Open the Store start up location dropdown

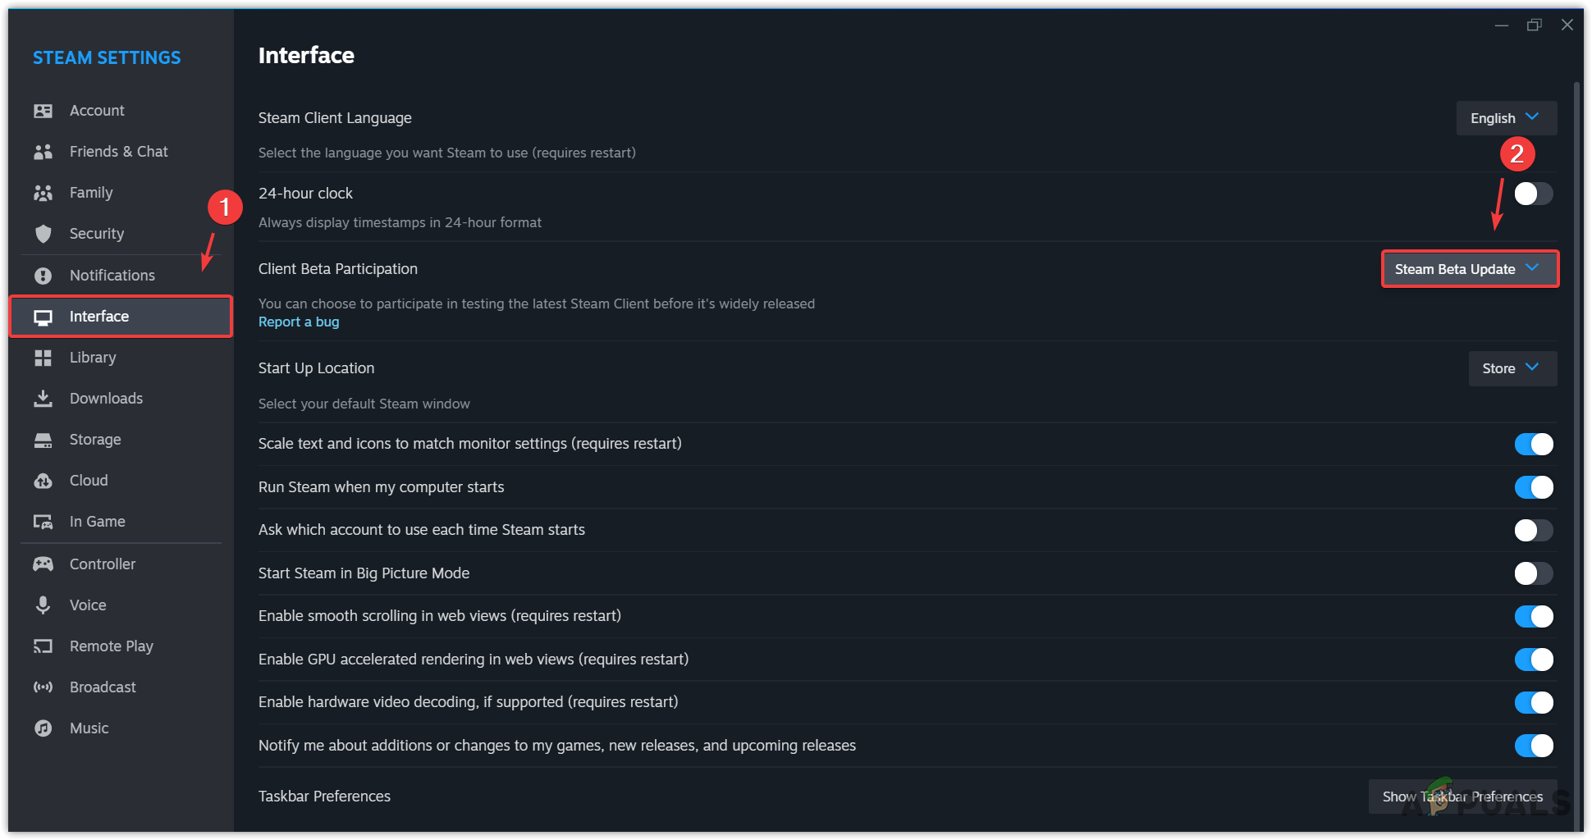(1512, 368)
